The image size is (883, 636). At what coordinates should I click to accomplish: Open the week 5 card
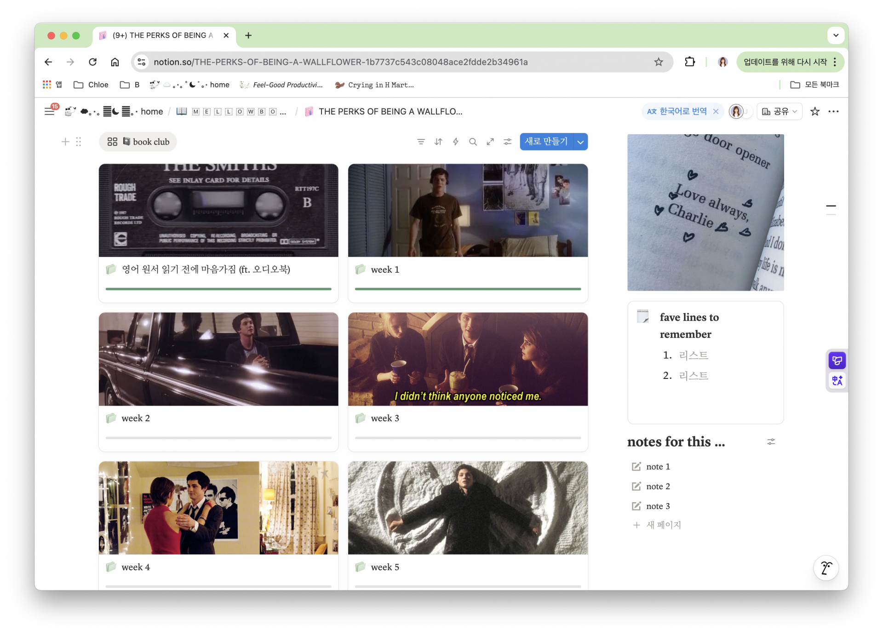click(x=468, y=525)
